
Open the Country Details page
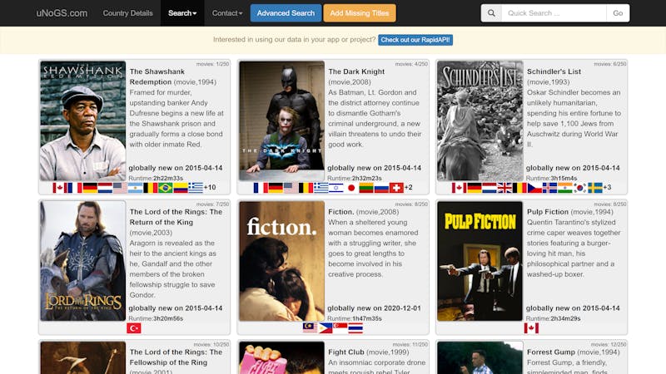point(128,13)
